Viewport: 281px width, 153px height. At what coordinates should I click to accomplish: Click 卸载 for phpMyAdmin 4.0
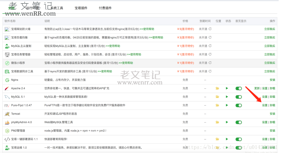273,122
